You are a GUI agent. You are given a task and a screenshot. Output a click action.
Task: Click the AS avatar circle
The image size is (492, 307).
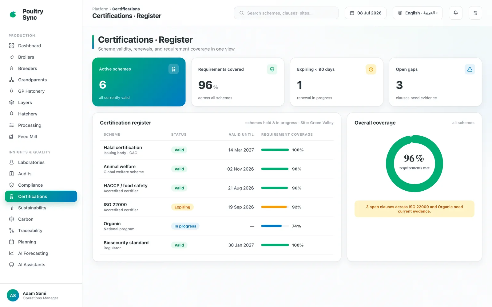click(13, 295)
